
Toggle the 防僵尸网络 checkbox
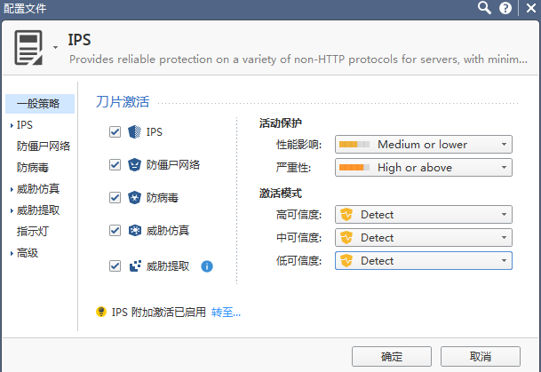[114, 164]
